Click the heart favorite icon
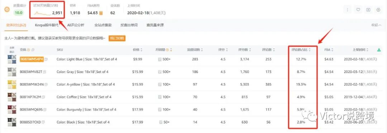 tap(358, 10)
